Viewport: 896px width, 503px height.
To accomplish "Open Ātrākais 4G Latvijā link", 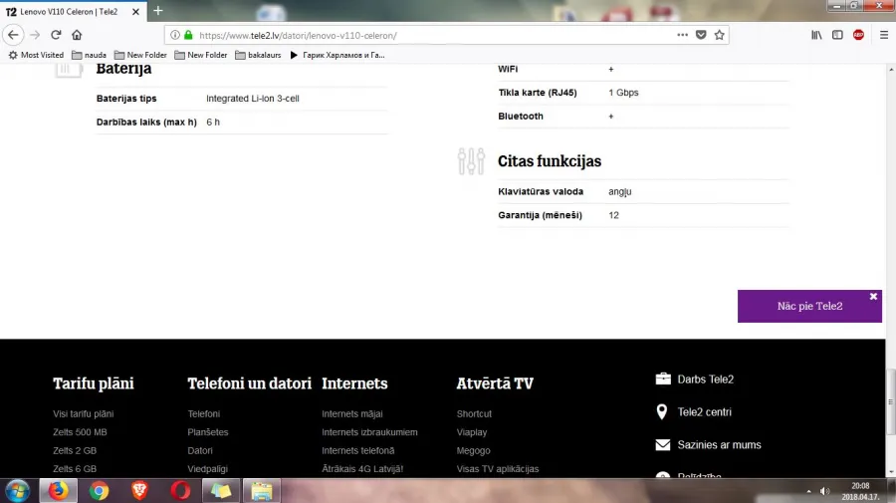I will [362, 469].
